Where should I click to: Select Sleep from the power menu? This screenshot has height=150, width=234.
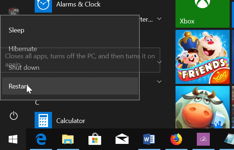(x=17, y=30)
